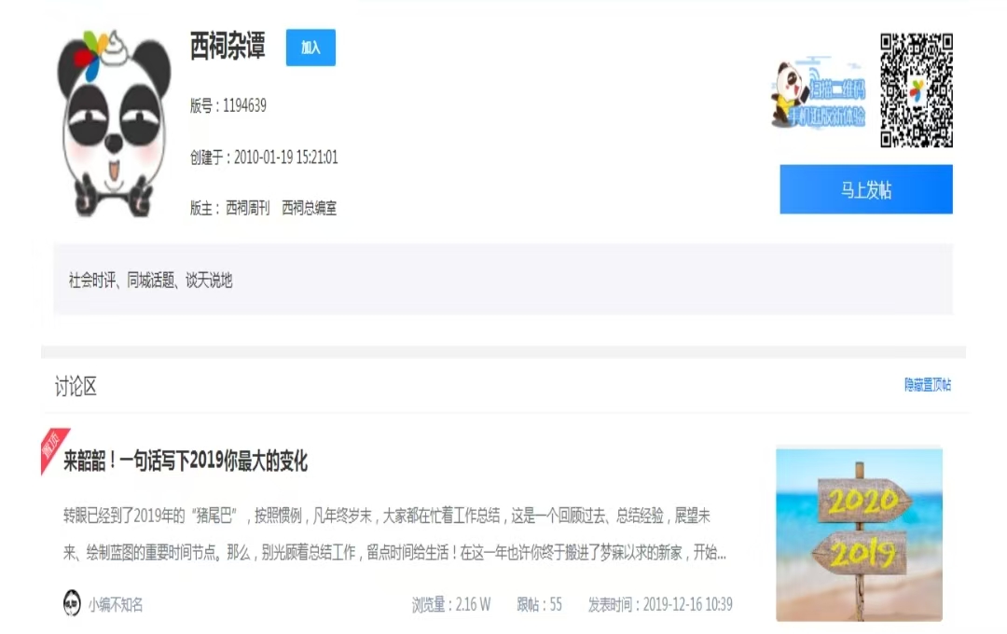The width and height of the screenshot is (1007, 634).
Task: Click the small author avatar icon
Action: click(72, 604)
